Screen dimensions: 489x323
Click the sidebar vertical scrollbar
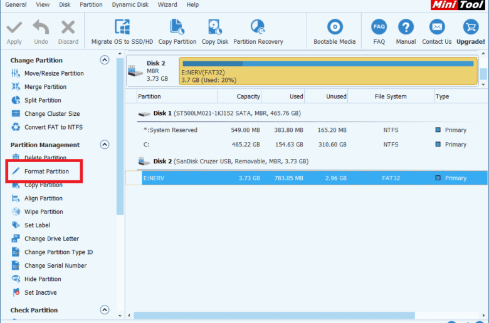coord(120,136)
